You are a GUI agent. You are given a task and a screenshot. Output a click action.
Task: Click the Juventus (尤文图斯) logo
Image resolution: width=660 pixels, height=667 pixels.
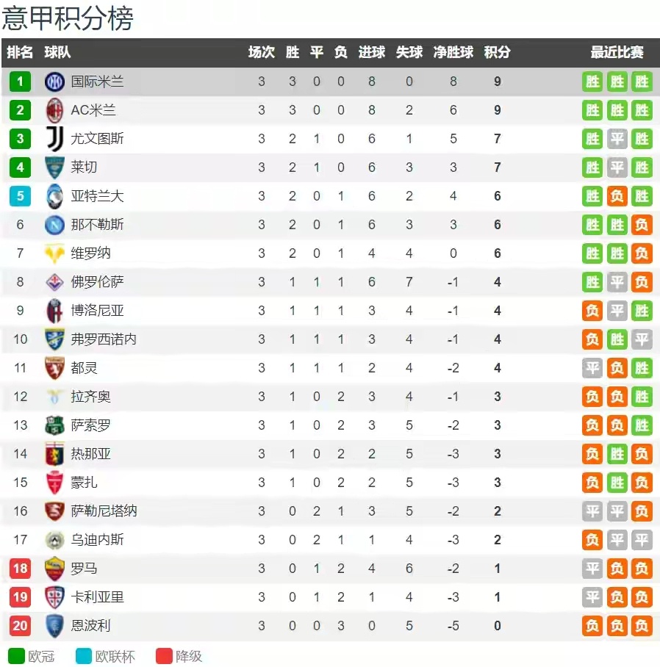click(x=55, y=139)
